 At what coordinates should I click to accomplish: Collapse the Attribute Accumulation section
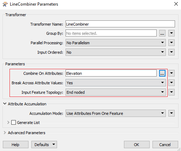pos(5,104)
